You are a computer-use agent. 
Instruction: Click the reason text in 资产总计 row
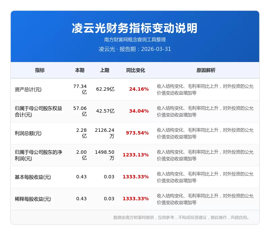point(205,89)
